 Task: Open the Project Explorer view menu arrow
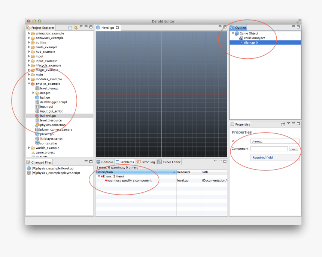(81, 27)
